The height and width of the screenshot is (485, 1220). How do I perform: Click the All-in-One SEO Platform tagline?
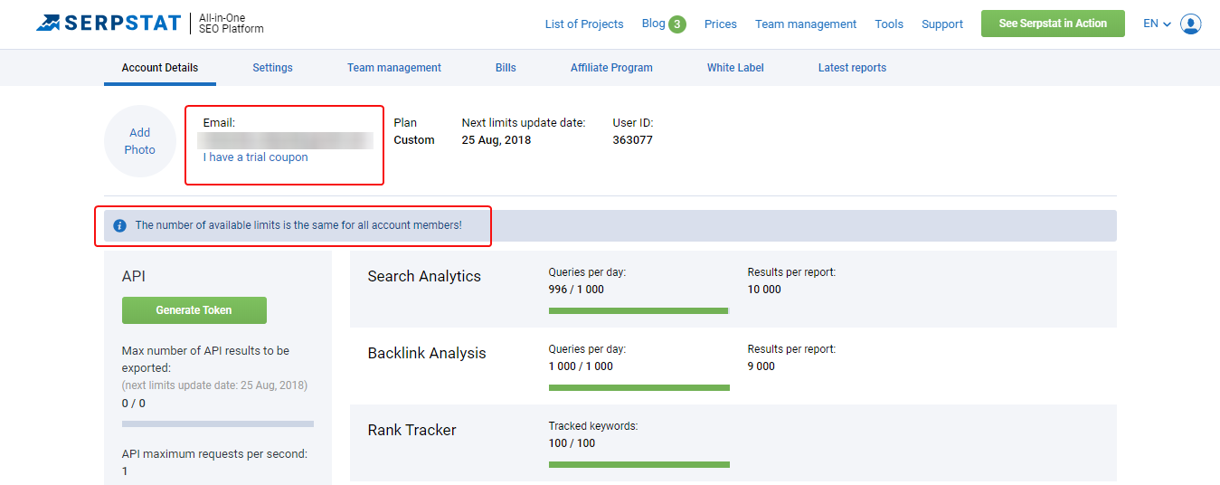tap(232, 24)
